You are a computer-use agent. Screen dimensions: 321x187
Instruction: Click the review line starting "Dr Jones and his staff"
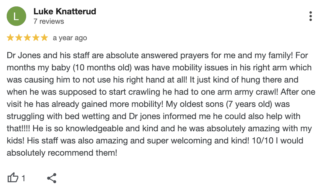point(157,56)
